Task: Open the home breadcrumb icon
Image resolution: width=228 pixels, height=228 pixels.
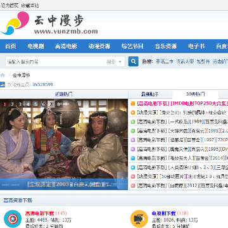Action: click(x=3, y=75)
